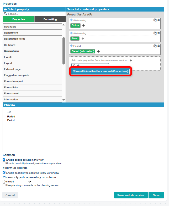169x206 pixels.
Task: Click move handle of the Period section
Action: pos(71,46)
